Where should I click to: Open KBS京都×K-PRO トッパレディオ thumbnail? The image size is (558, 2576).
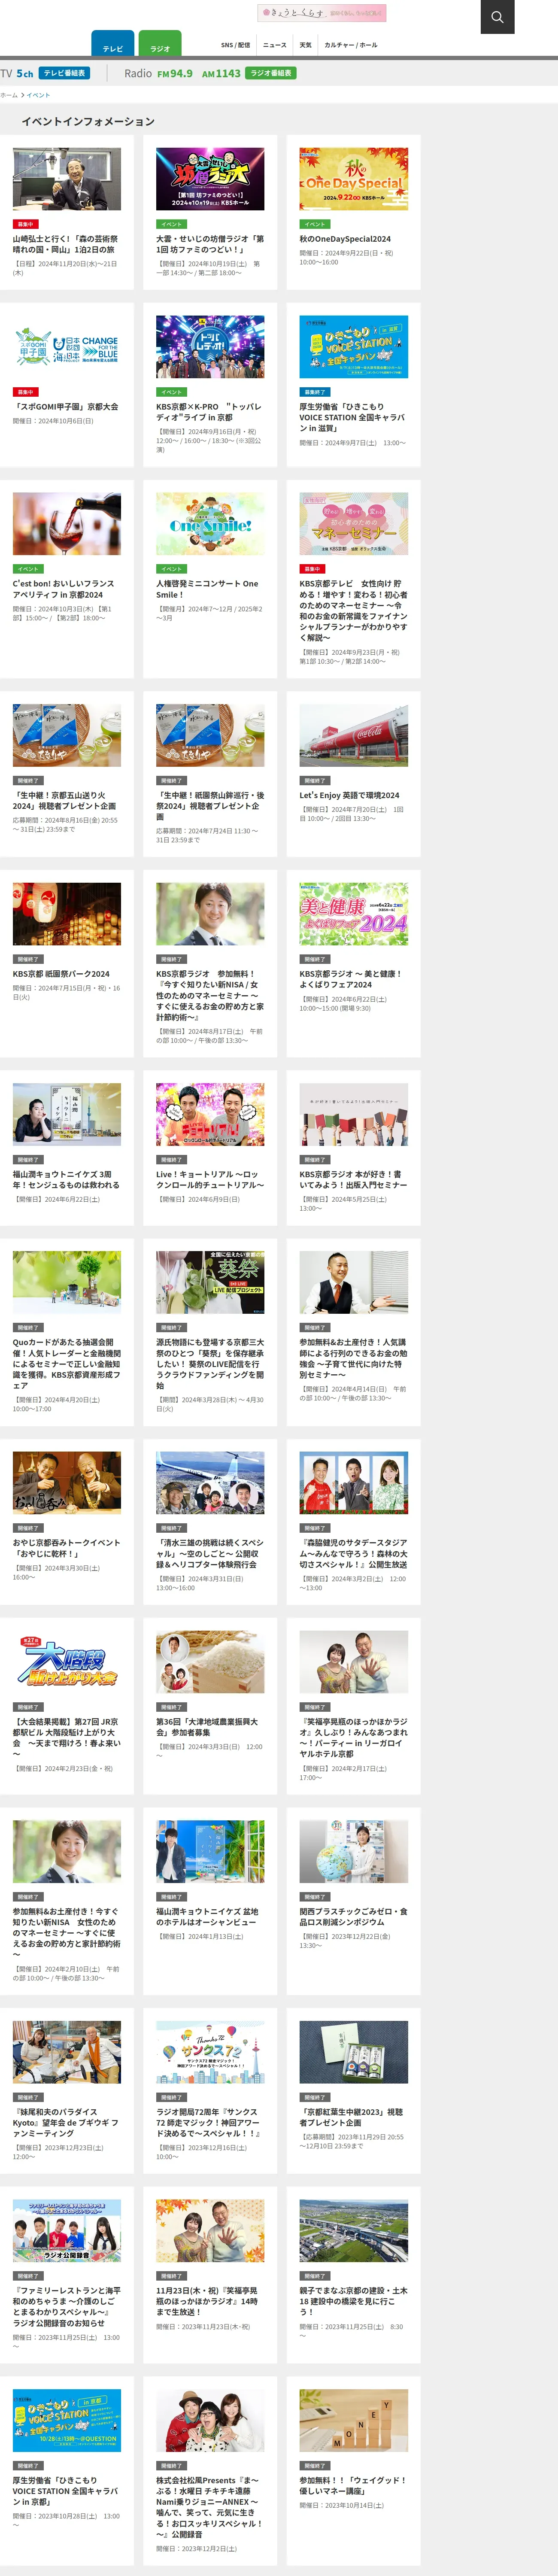pos(210,347)
